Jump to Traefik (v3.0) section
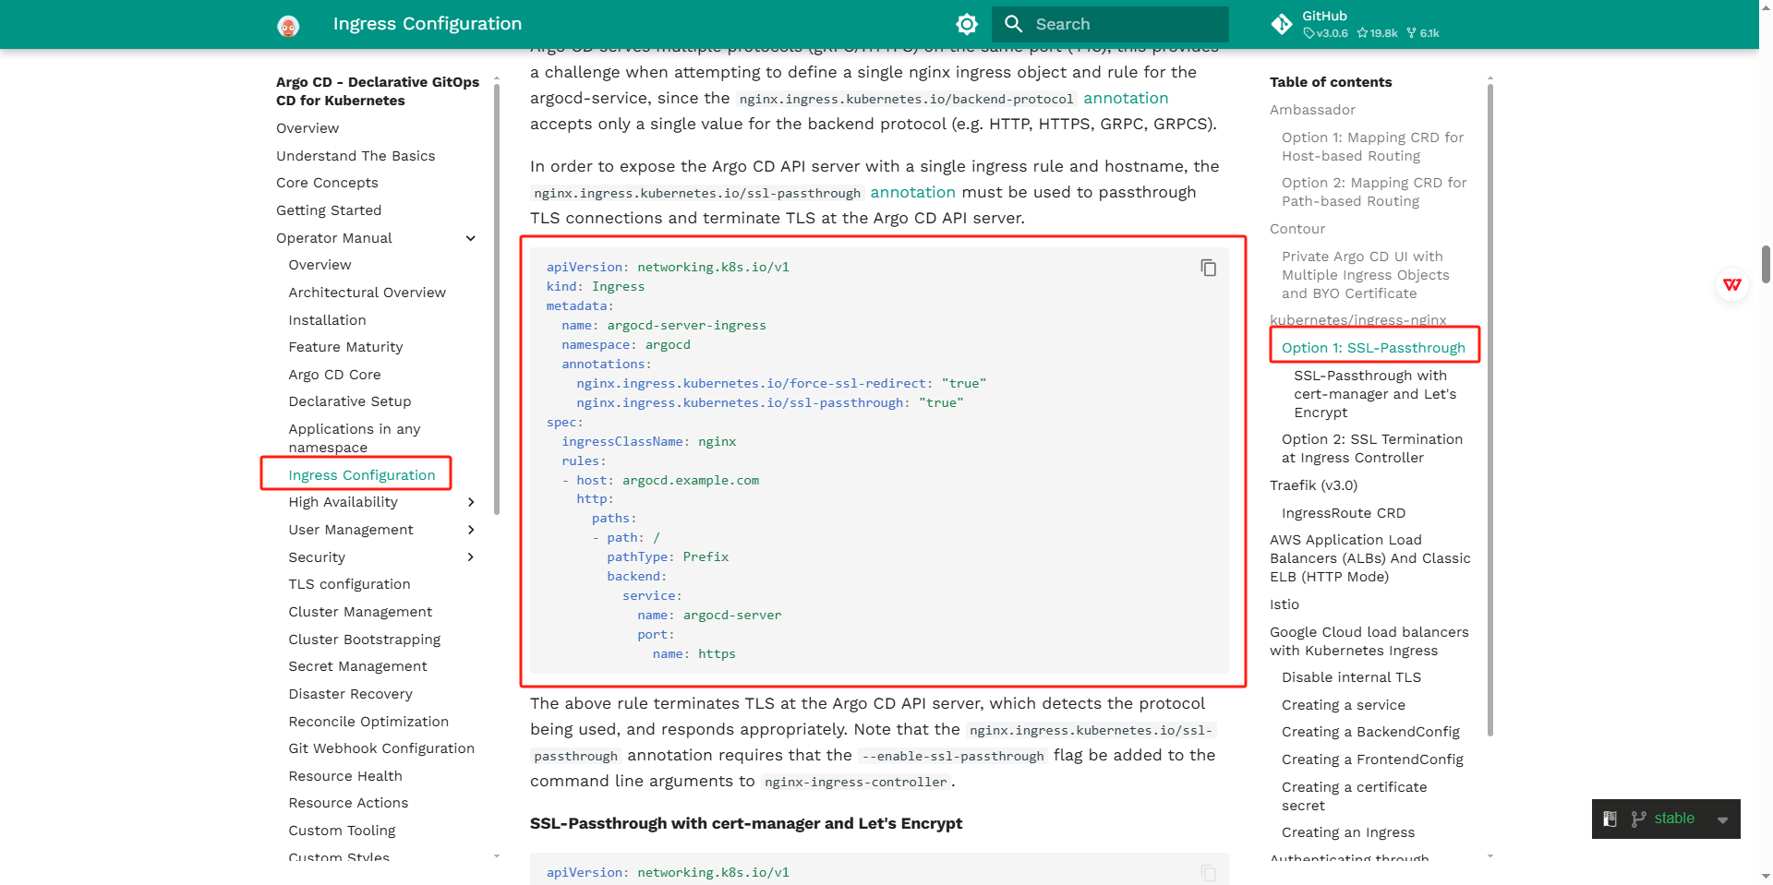This screenshot has width=1773, height=885. pyautogui.click(x=1313, y=485)
